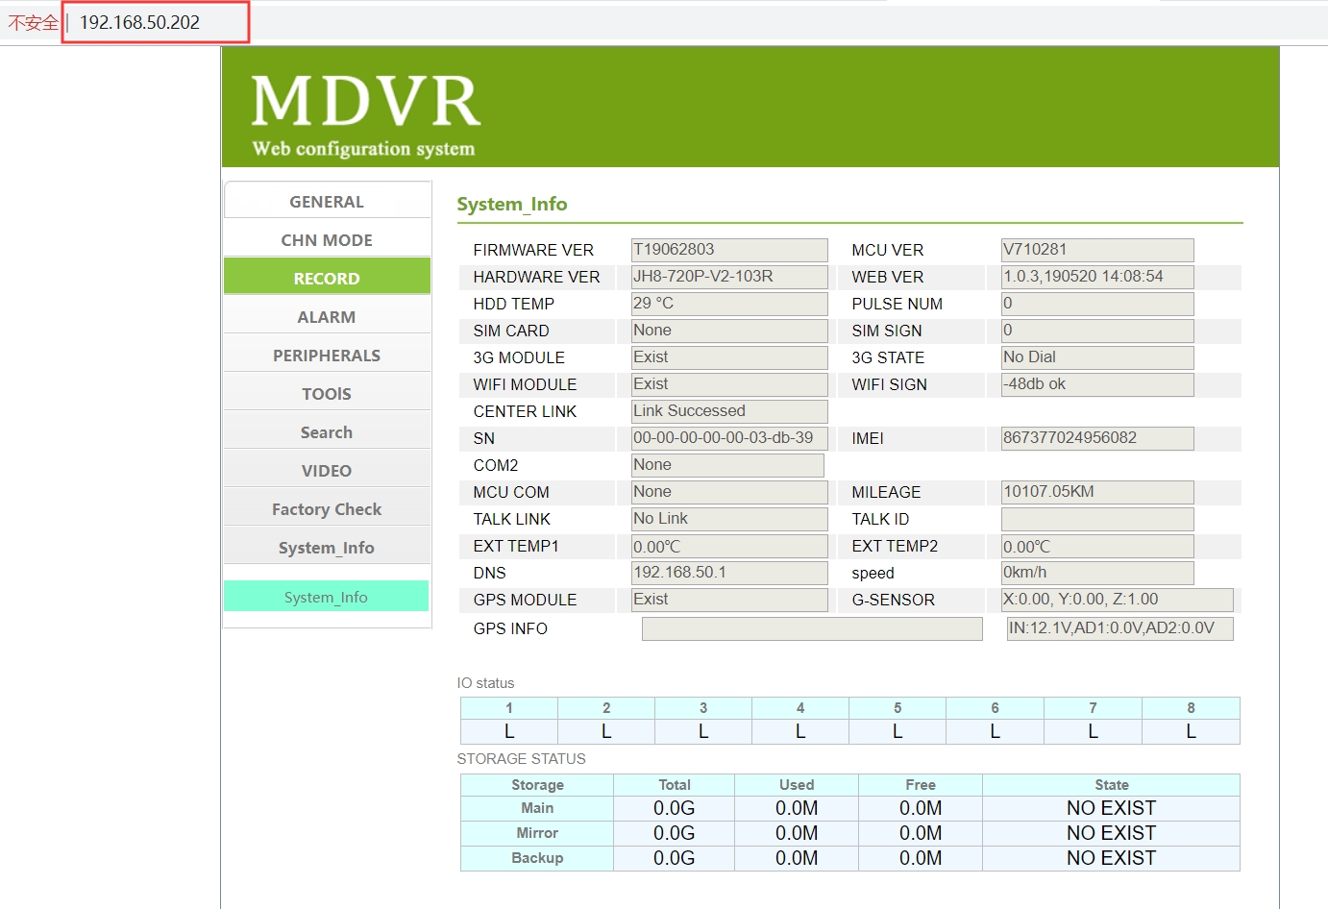Click the MCU COM field
This screenshot has height=909, width=1328.
tap(729, 492)
